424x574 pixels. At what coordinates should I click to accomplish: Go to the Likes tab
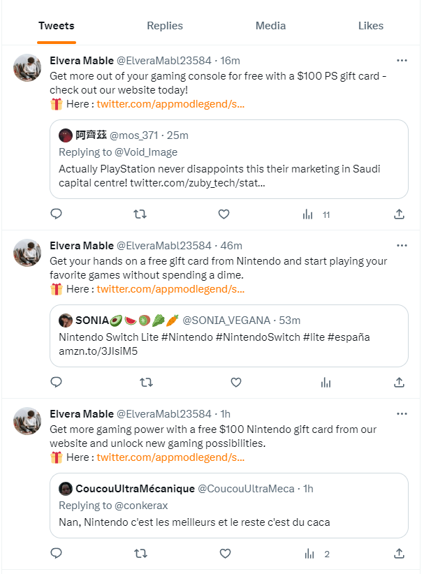(x=371, y=26)
